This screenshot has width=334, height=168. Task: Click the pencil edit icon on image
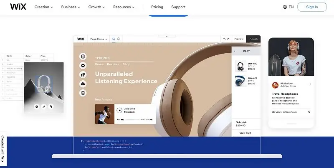point(44,106)
